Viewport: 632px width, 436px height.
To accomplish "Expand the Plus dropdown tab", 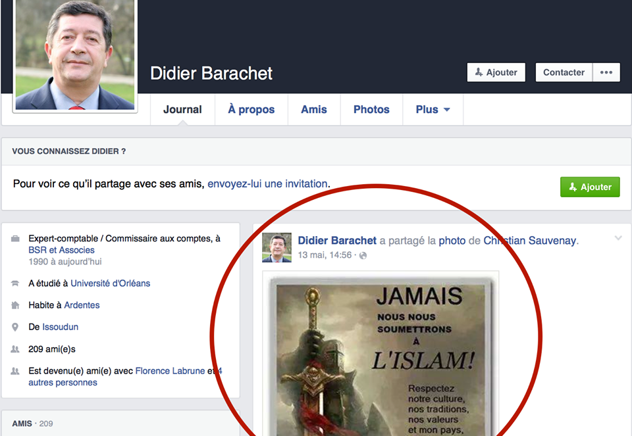I will 433,110.
